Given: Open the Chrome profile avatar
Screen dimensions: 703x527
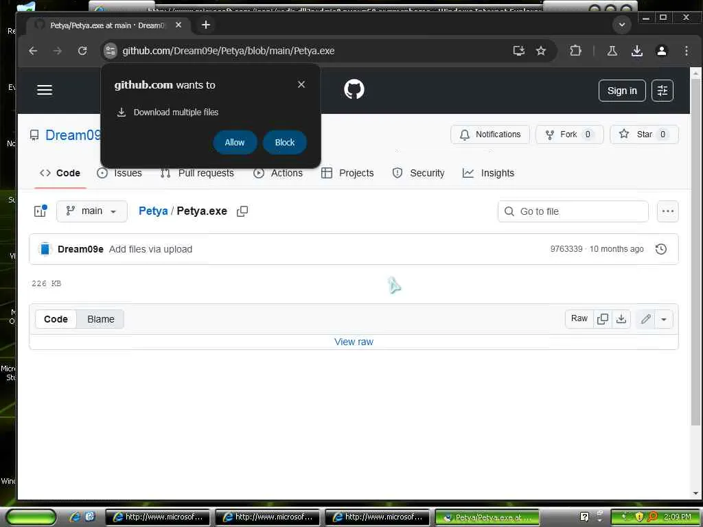Looking at the screenshot, I should (x=661, y=51).
